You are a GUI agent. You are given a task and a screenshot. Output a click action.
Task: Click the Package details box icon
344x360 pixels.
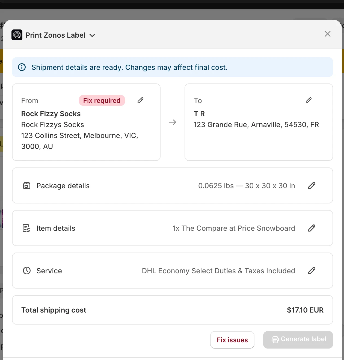27,185
